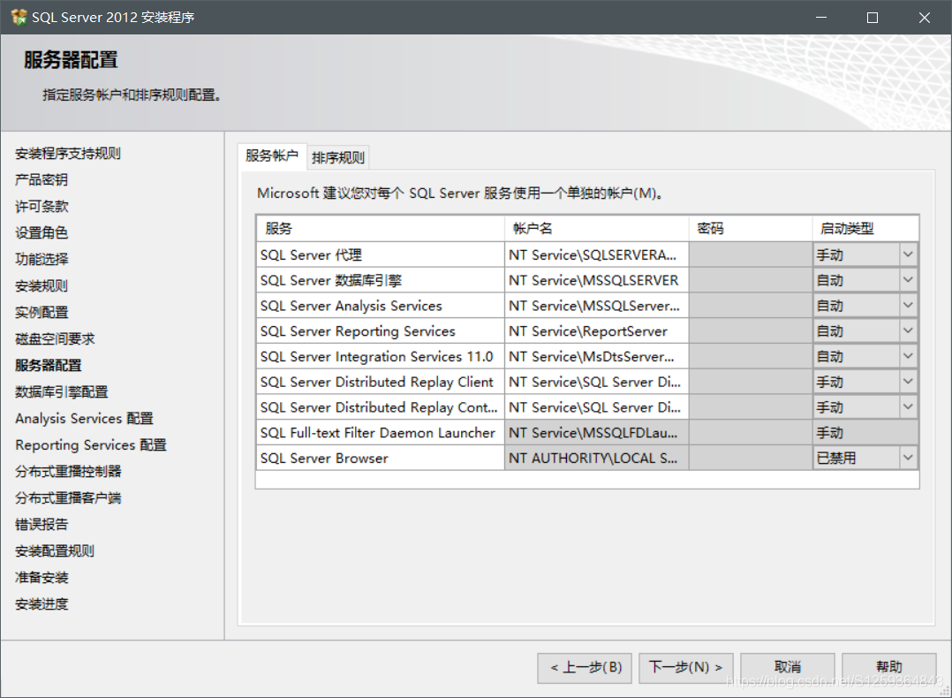This screenshot has width=952, height=698.
Task: Click Analysis Services 配置 step
Action: pyautogui.click(x=85, y=419)
